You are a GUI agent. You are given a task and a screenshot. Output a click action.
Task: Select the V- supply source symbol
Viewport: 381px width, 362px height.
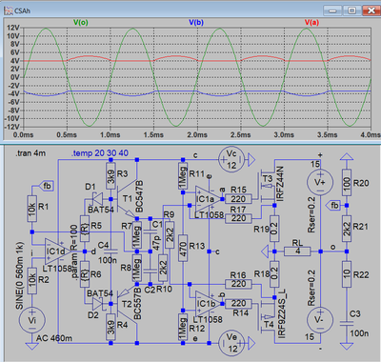coord(320,320)
